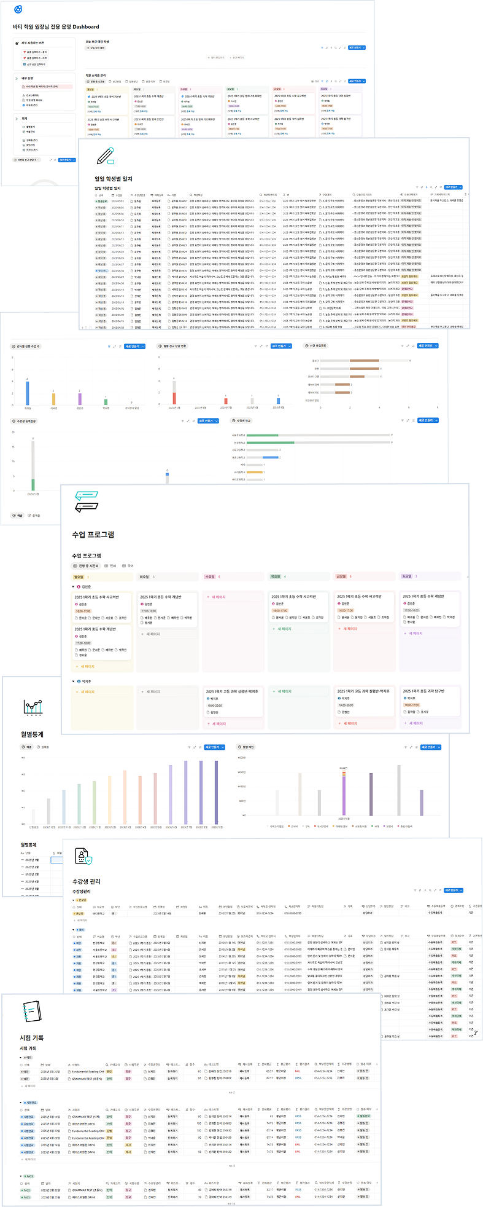Select the 국어 tab in 수업 프로그램

128,565
